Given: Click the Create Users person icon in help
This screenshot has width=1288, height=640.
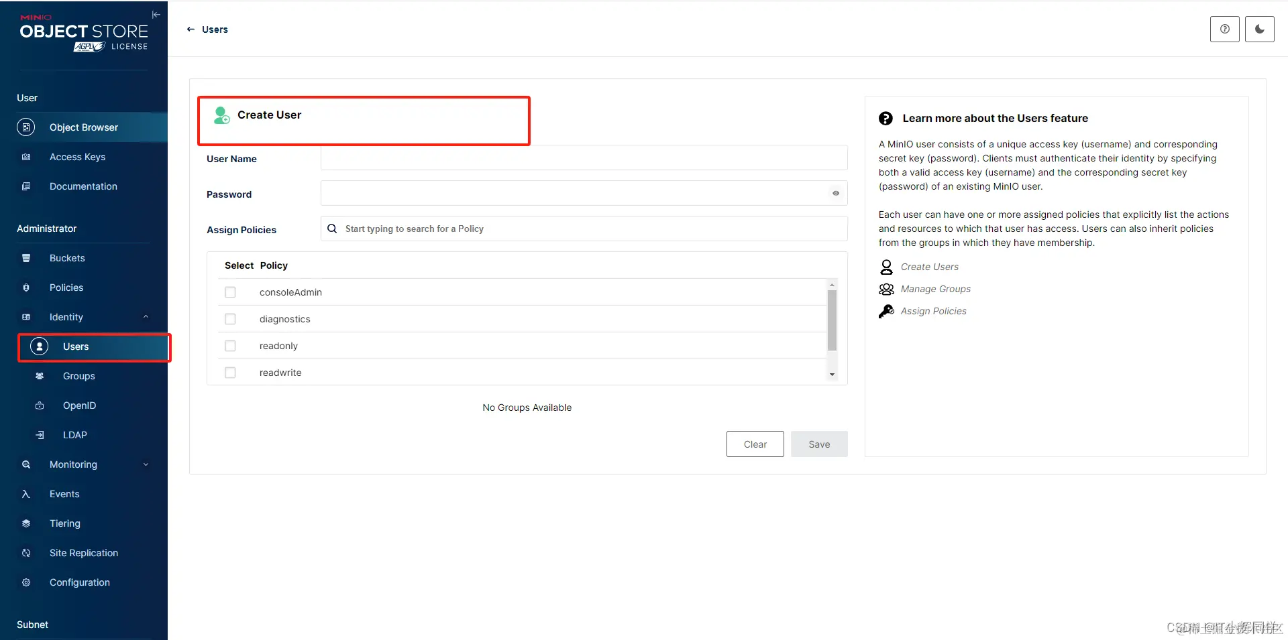Looking at the screenshot, I should [x=886, y=267].
